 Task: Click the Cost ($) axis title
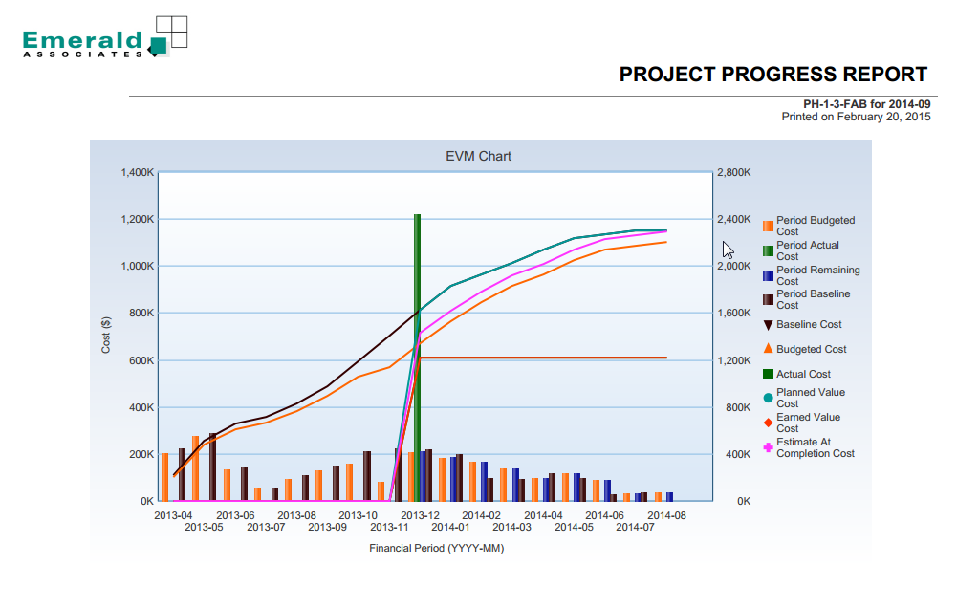tap(106, 336)
